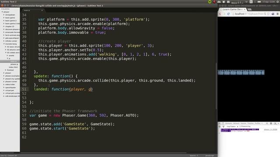Click the cloud sync tray icon

219,2
